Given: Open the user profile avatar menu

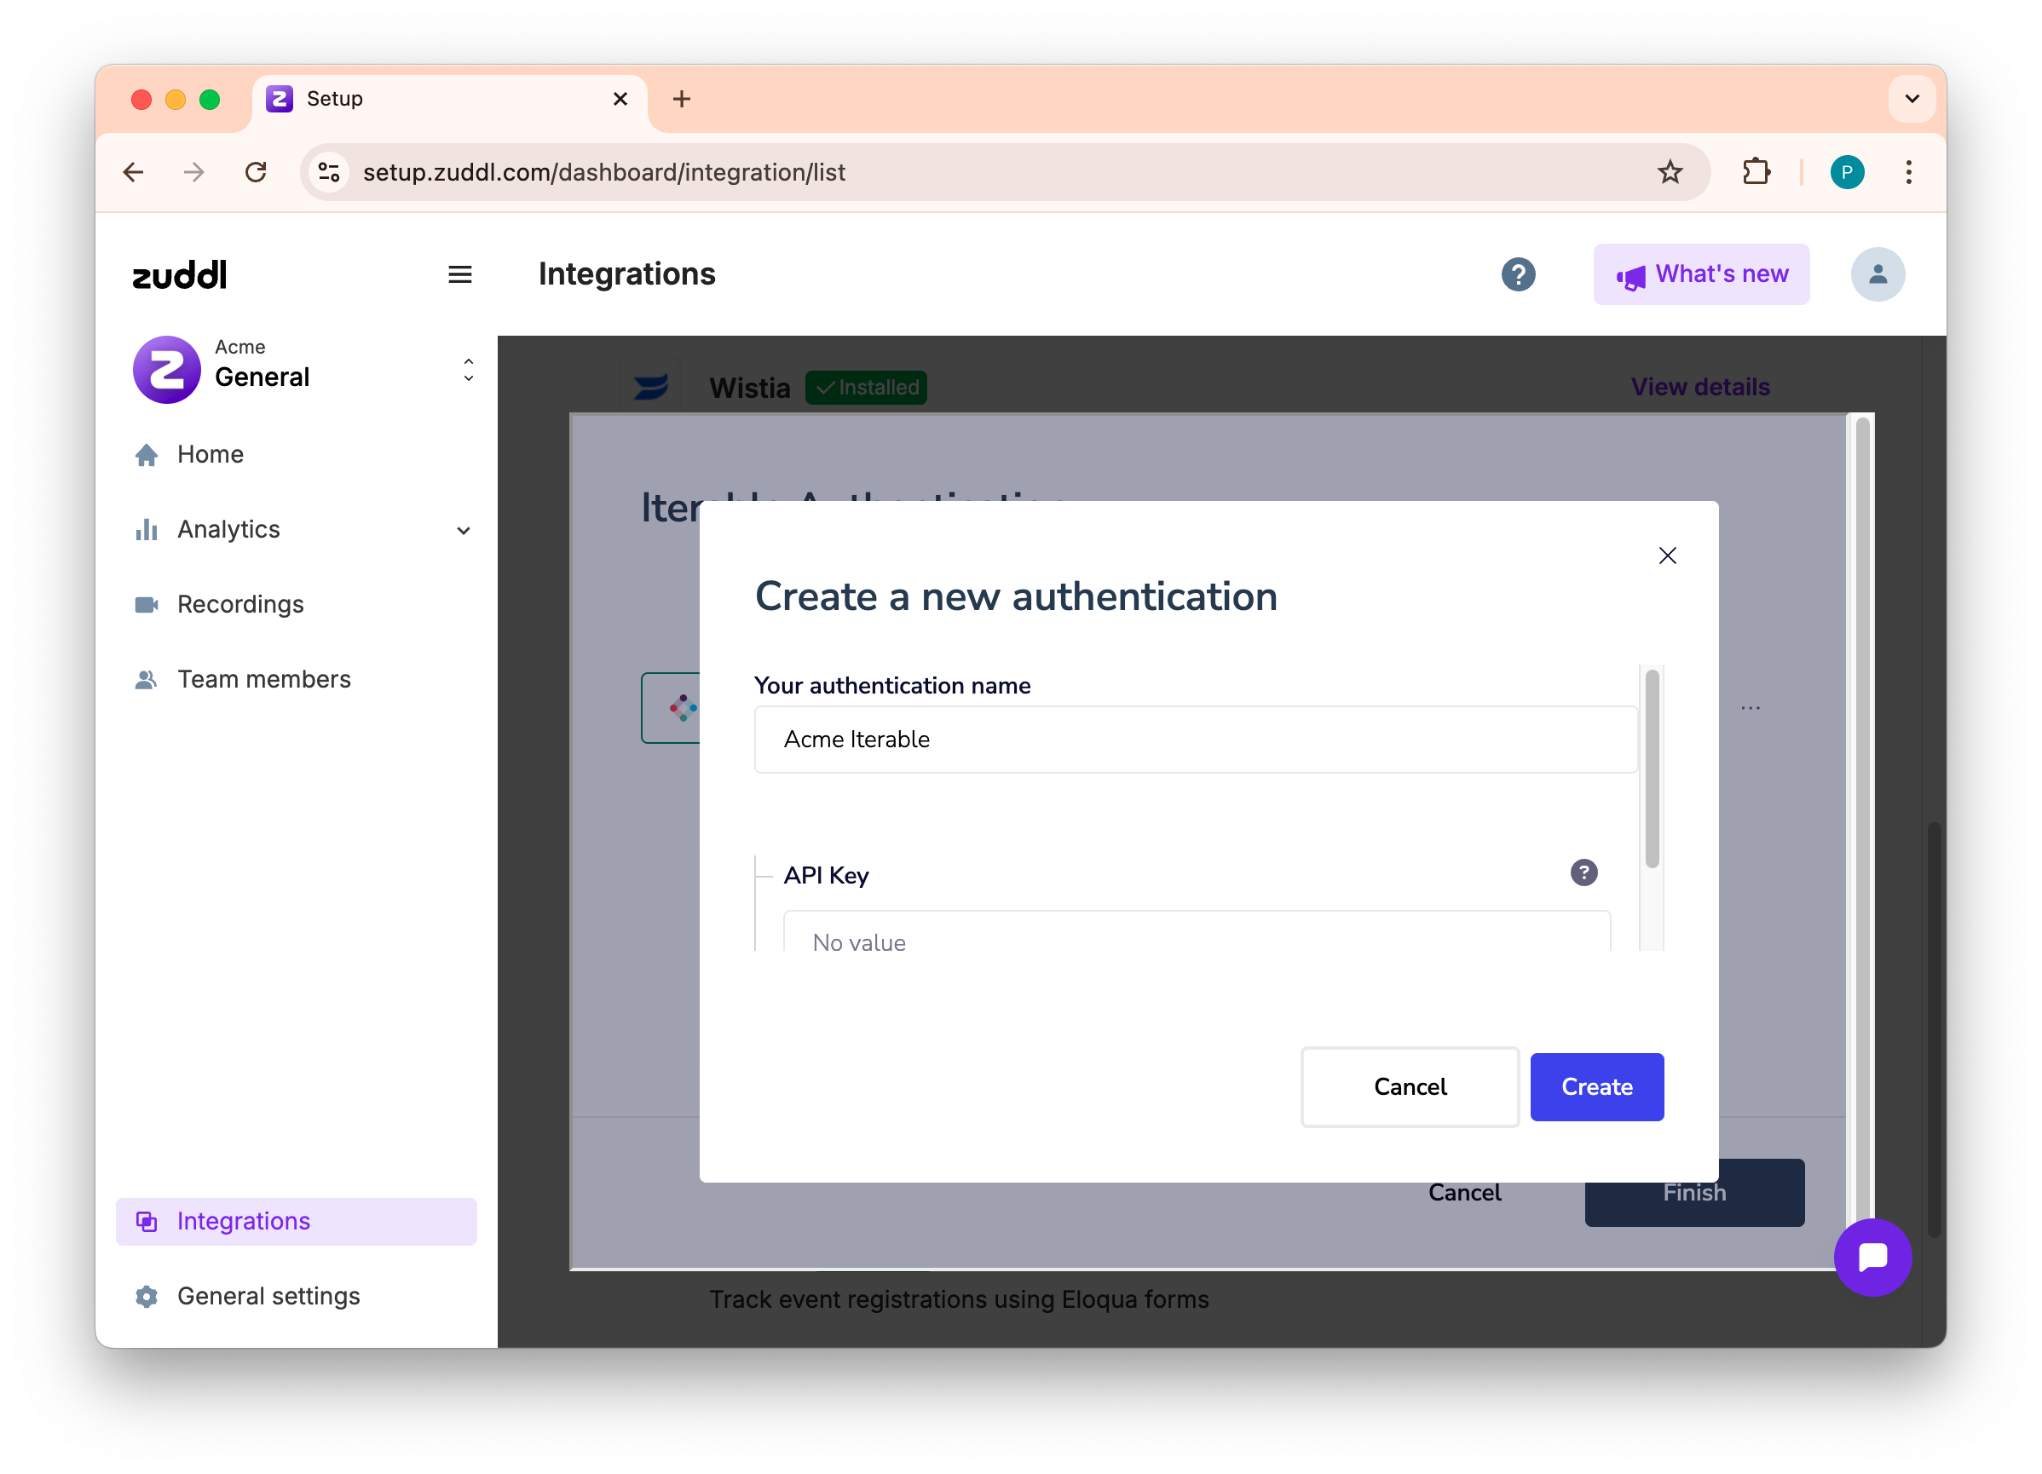Looking at the screenshot, I should (x=1878, y=274).
